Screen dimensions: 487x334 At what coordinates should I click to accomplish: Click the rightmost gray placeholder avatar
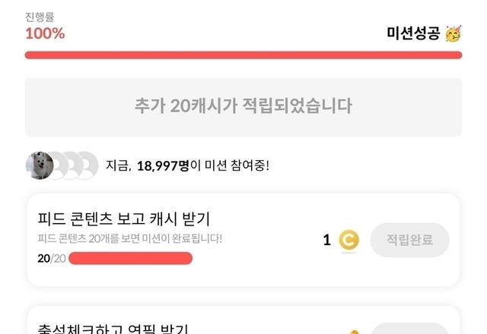point(88,165)
